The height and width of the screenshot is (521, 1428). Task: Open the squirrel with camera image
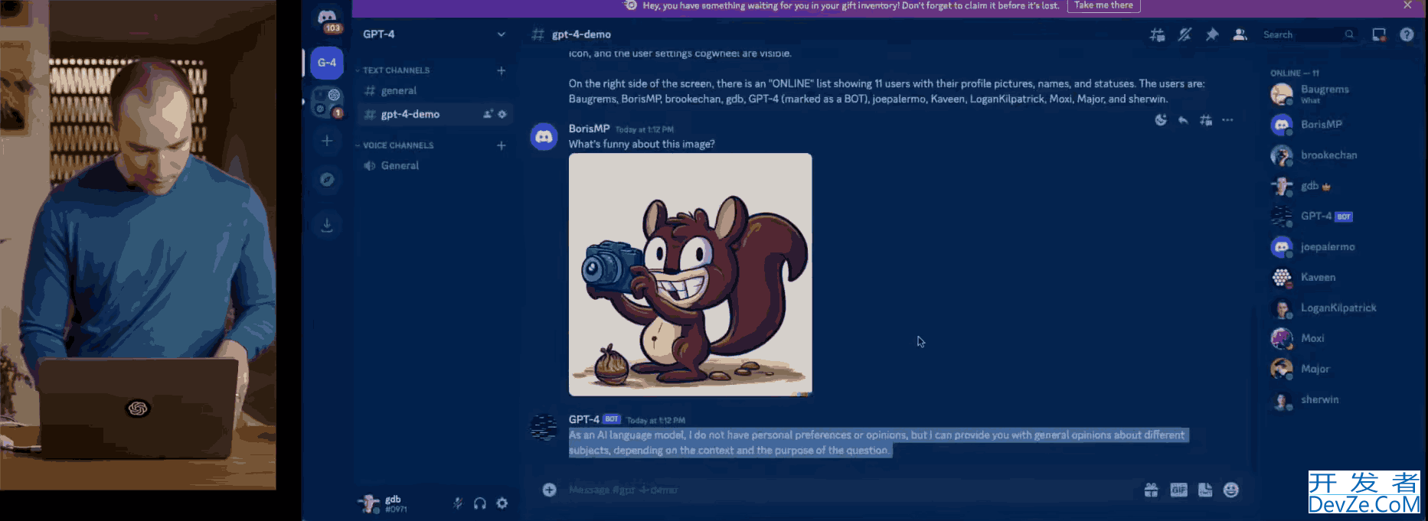click(x=690, y=275)
